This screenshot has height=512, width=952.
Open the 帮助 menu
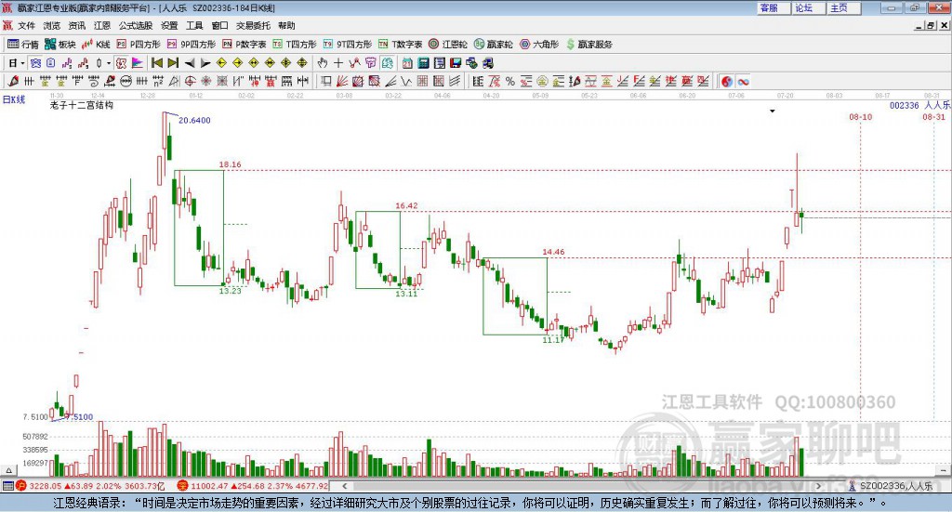pyautogui.click(x=286, y=25)
